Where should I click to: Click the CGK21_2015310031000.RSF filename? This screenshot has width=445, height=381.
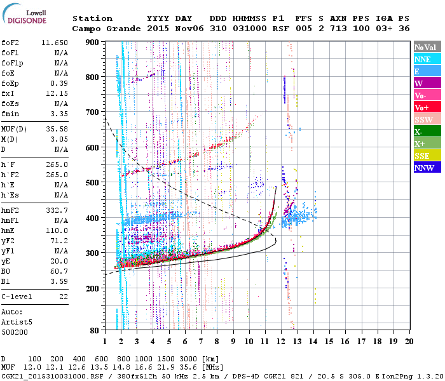tap(52, 376)
